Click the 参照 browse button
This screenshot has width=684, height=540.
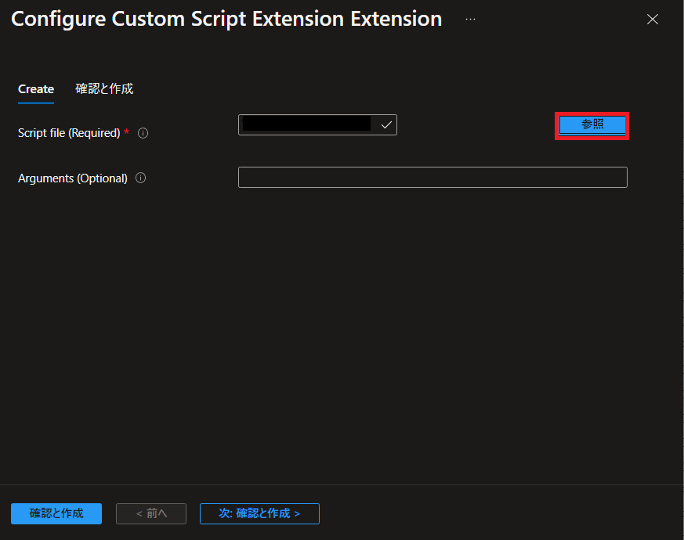[x=592, y=125]
